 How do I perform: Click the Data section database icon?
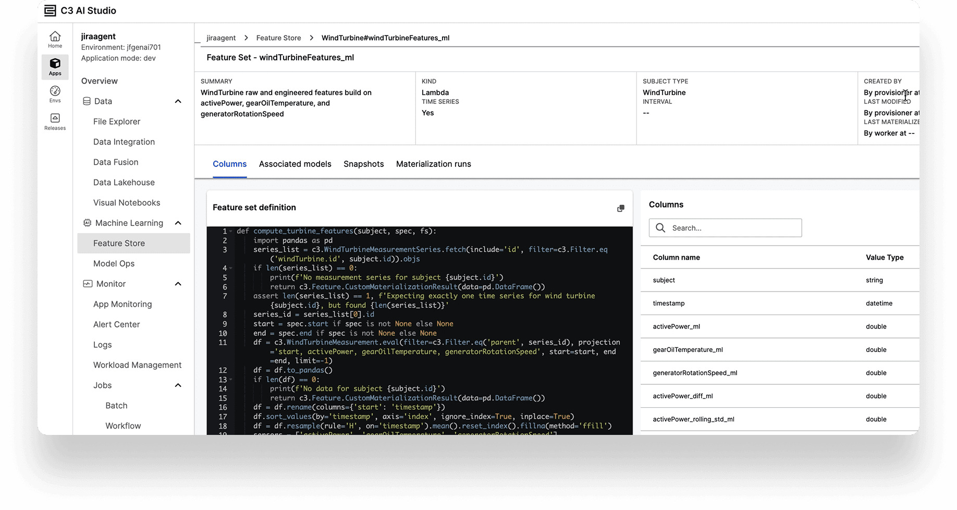pos(87,101)
